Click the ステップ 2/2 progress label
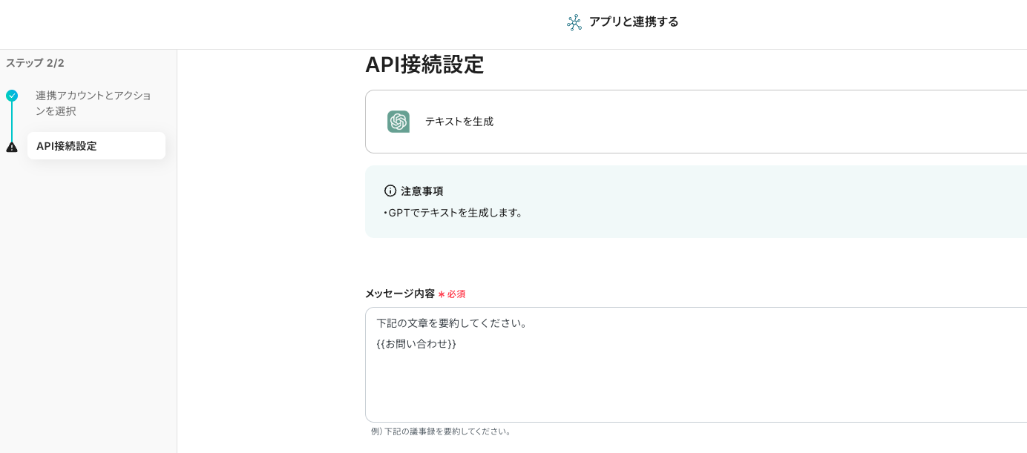 click(35, 63)
